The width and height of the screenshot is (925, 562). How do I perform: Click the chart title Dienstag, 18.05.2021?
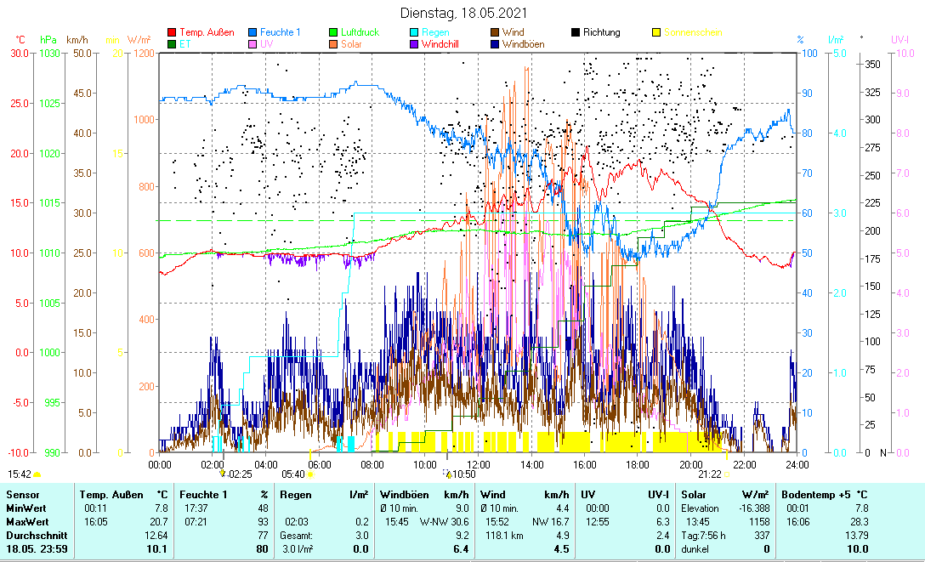(463, 13)
